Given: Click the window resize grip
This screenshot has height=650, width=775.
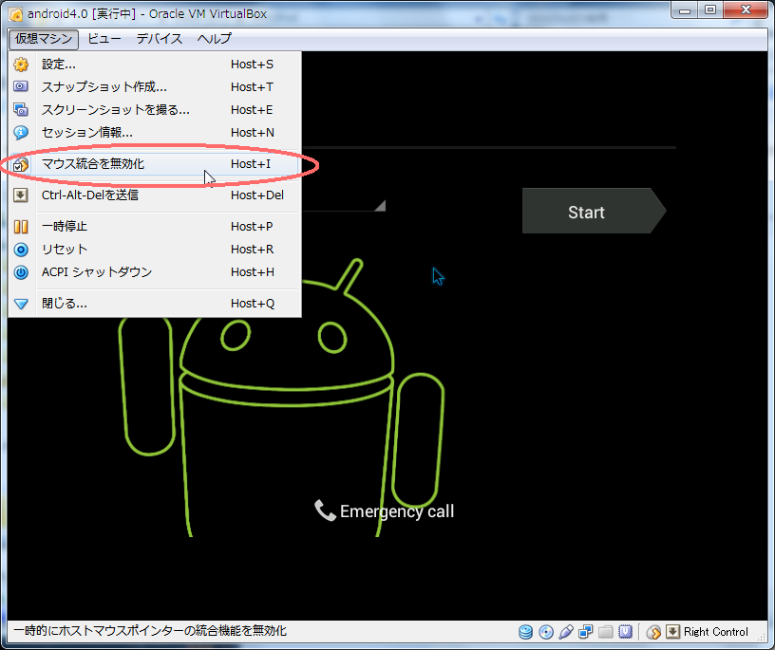Looking at the screenshot, I should 762,638.
